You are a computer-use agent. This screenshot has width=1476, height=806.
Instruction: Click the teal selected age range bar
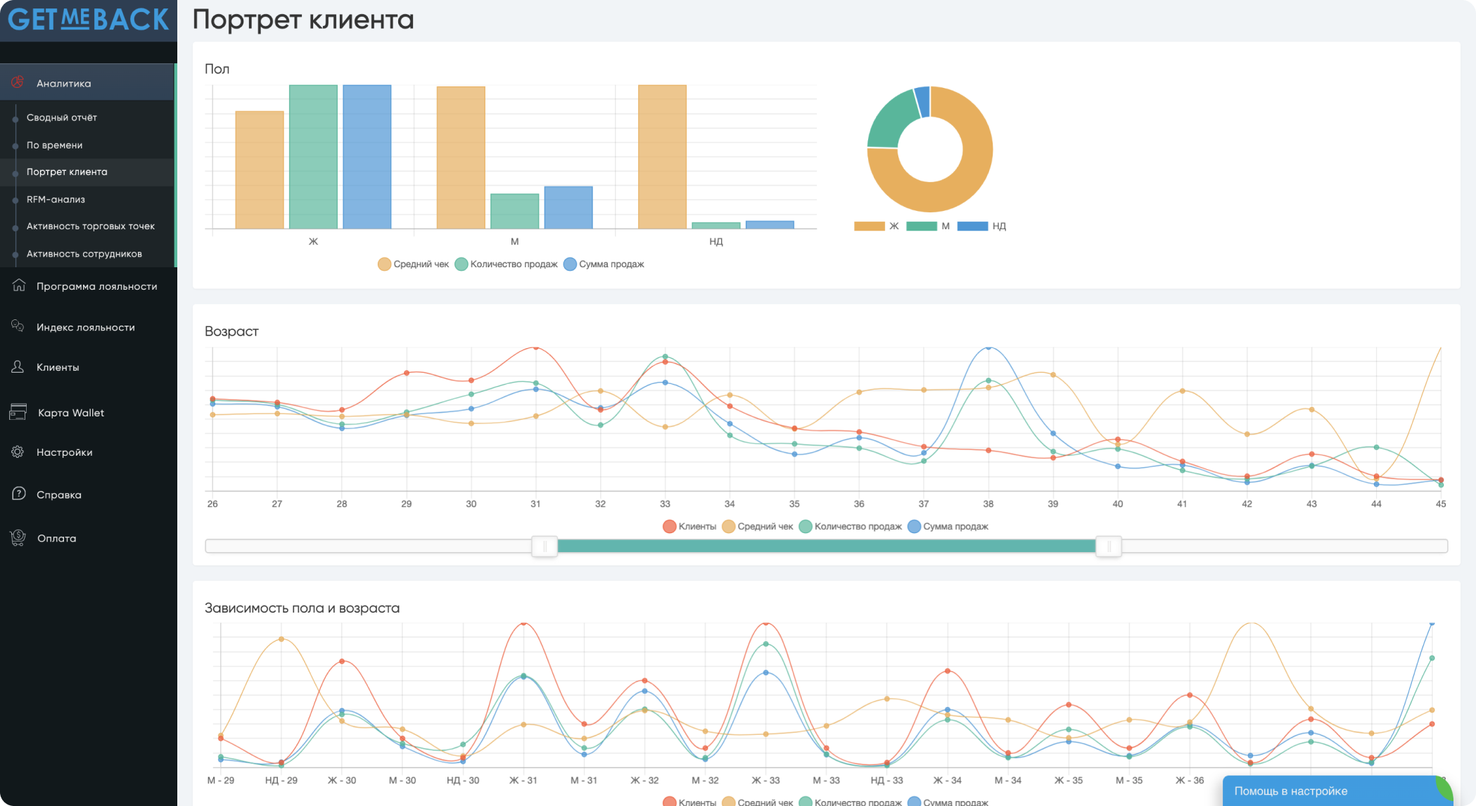tap(827, 546)
